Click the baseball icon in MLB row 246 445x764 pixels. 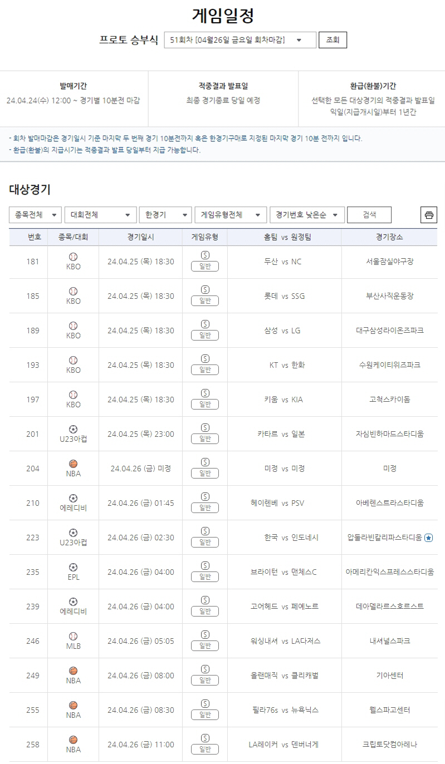[x=73, y=636]
